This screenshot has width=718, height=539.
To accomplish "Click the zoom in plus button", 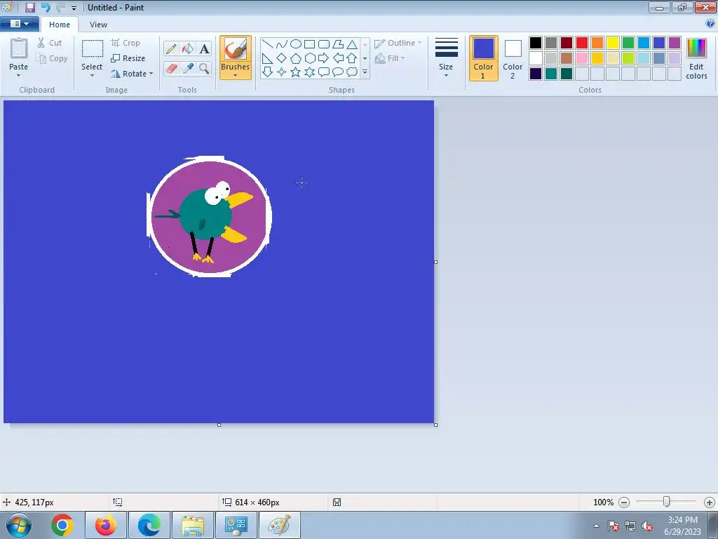I will click(710, 503).
